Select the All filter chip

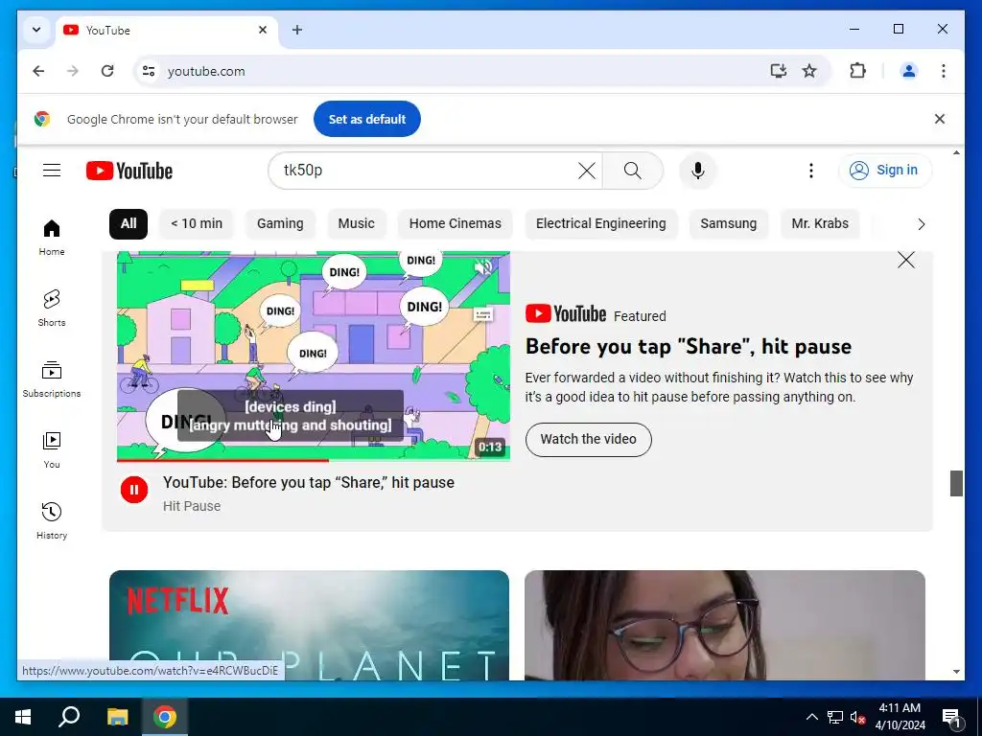(x=129, y=223)
